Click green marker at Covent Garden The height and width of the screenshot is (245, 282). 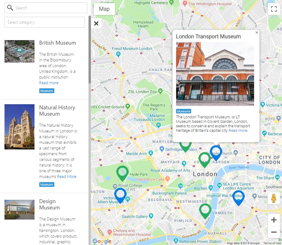click(x=205, y=160)
